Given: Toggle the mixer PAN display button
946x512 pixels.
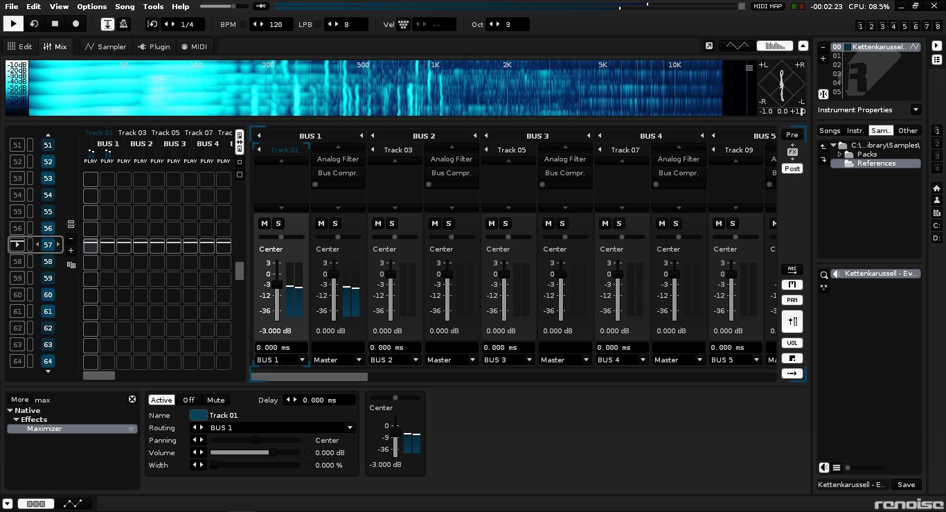Looking at the screenshot, I should [792, 300].
